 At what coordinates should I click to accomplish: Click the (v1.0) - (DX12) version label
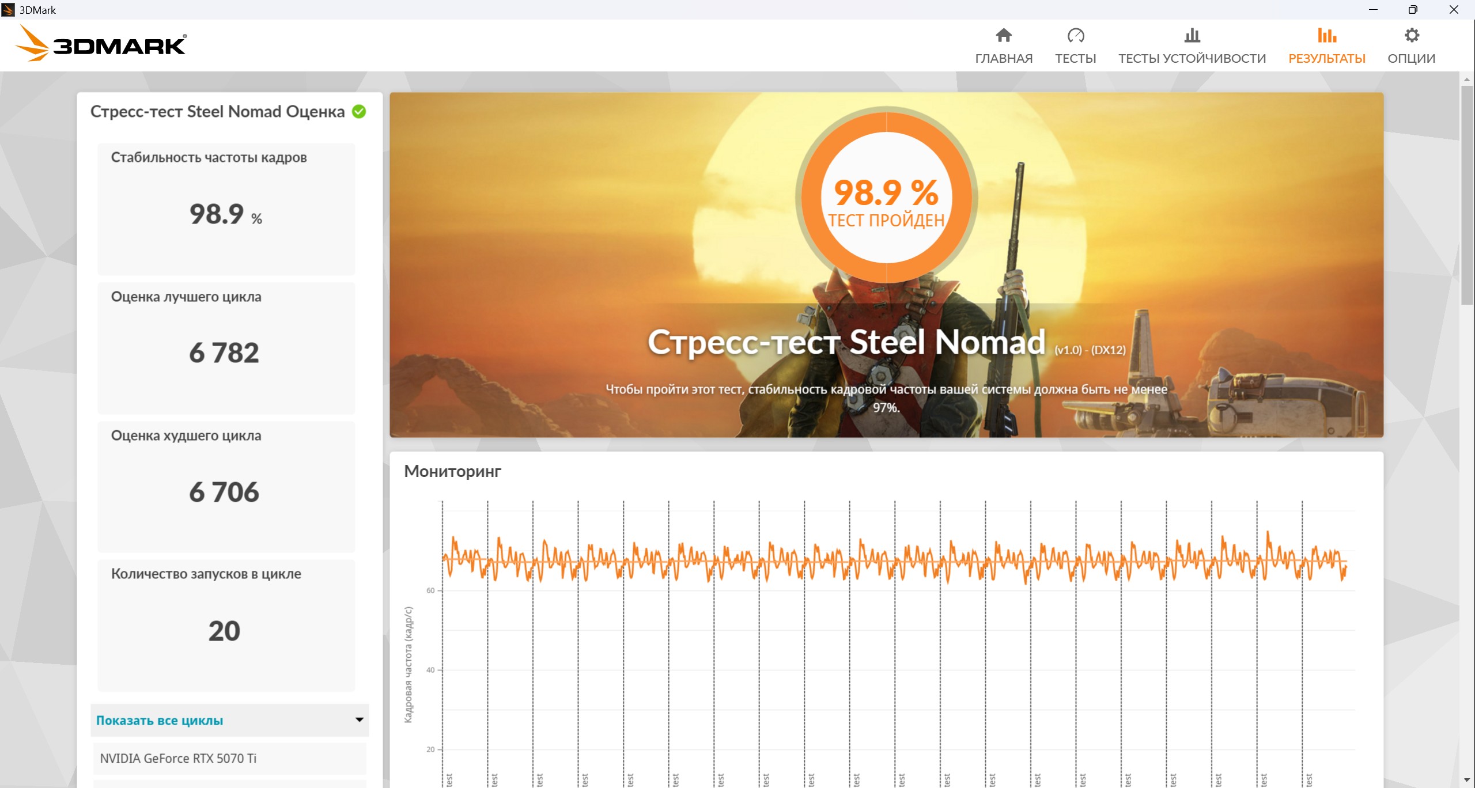[1090, 350]
